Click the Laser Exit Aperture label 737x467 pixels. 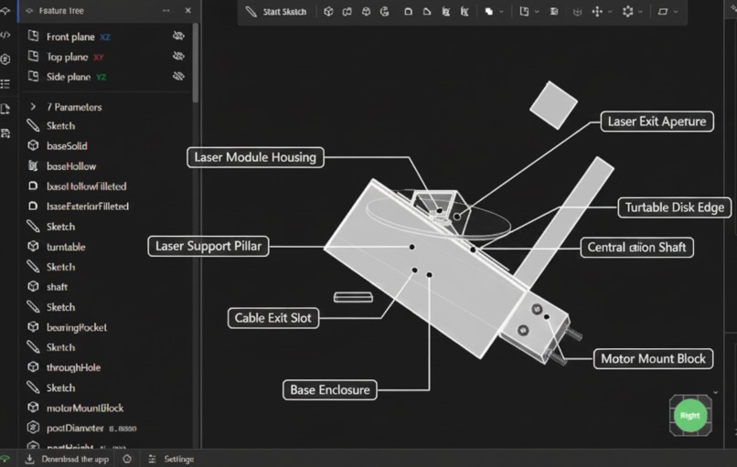click(657, 122)
